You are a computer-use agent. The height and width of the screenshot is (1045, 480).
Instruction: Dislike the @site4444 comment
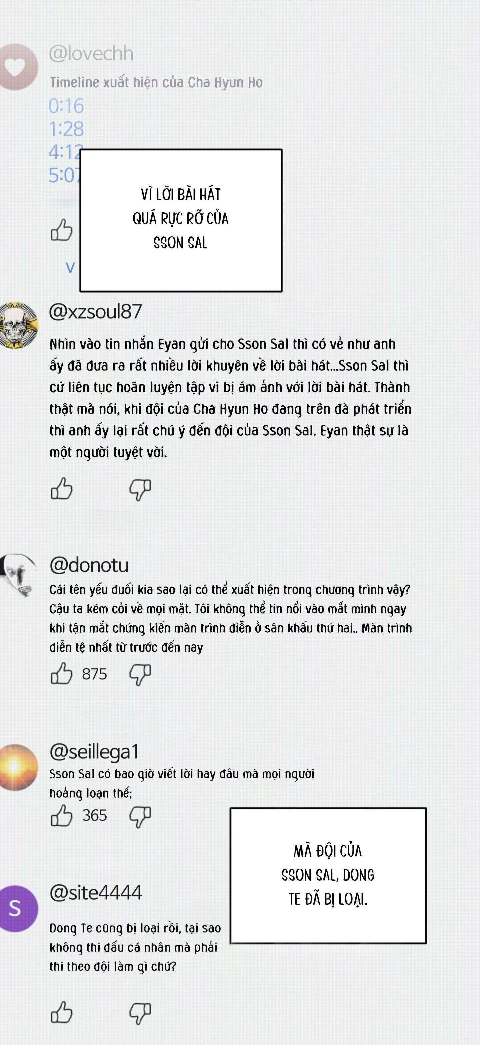tap(140, 1014)
